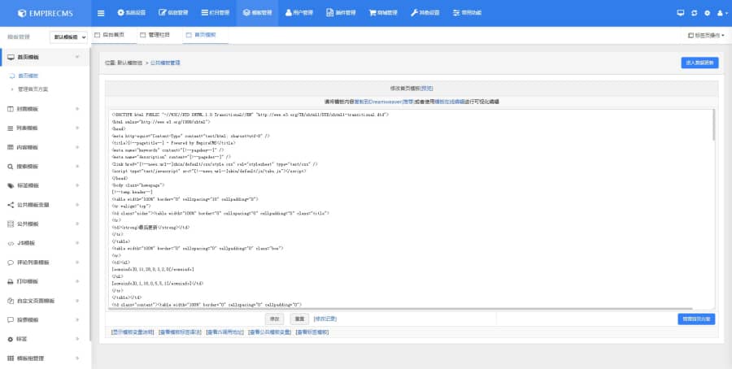Viewport: 732px width, 369px height.
Task: Click the 模板组管理 grid icon in sidebar
Action: (x=11, y=358)
